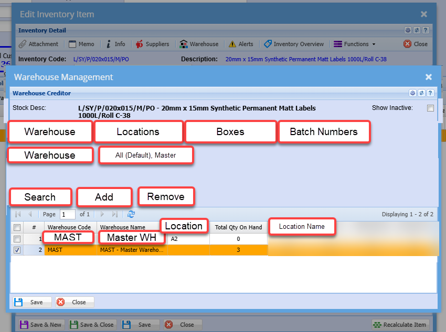
Task: Open Suppliers in Inventory Detail toolbar
Action: (153, 44)
